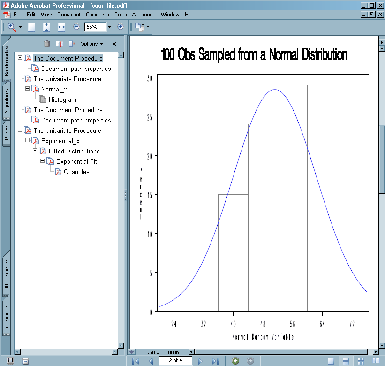Go to first page button
The width and height of the screenshot is (385, 366).
(x=136, y=361)
